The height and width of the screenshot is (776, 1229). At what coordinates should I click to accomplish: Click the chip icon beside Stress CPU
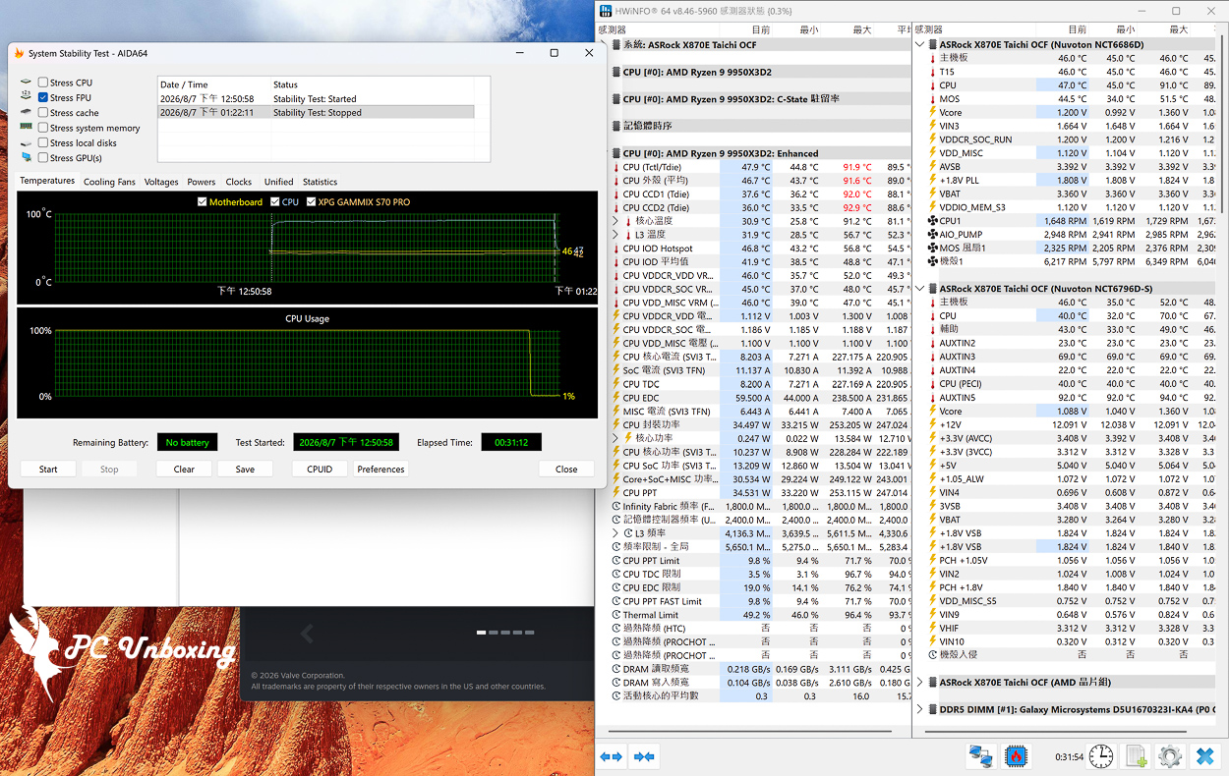point(26,83)
